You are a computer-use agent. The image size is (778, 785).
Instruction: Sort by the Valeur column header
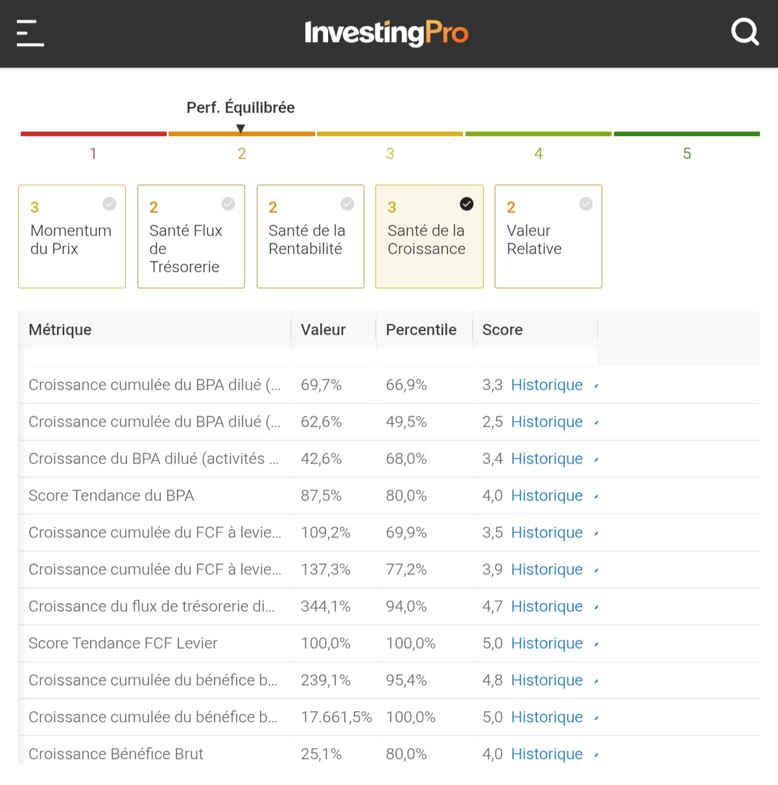[323, 330]
